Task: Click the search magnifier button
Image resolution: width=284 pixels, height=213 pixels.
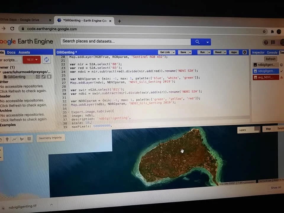Action: [x=197, y=42]
